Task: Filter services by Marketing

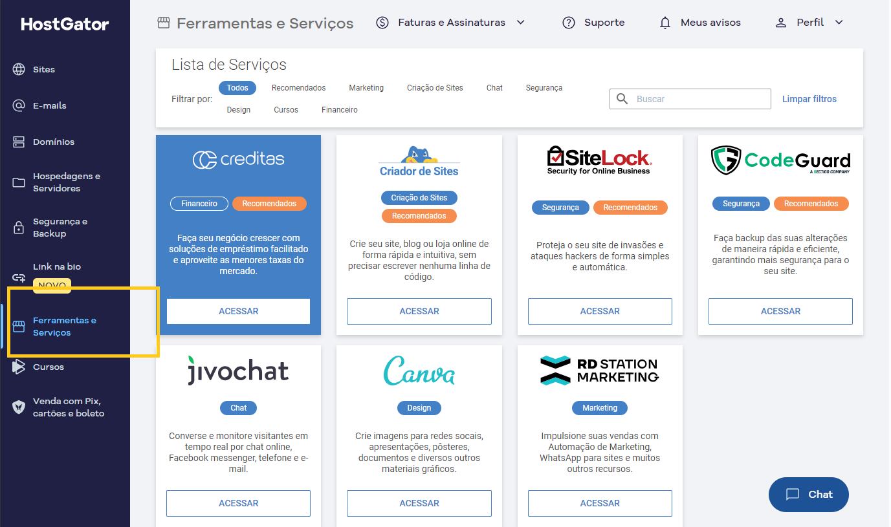Action: 366,88
